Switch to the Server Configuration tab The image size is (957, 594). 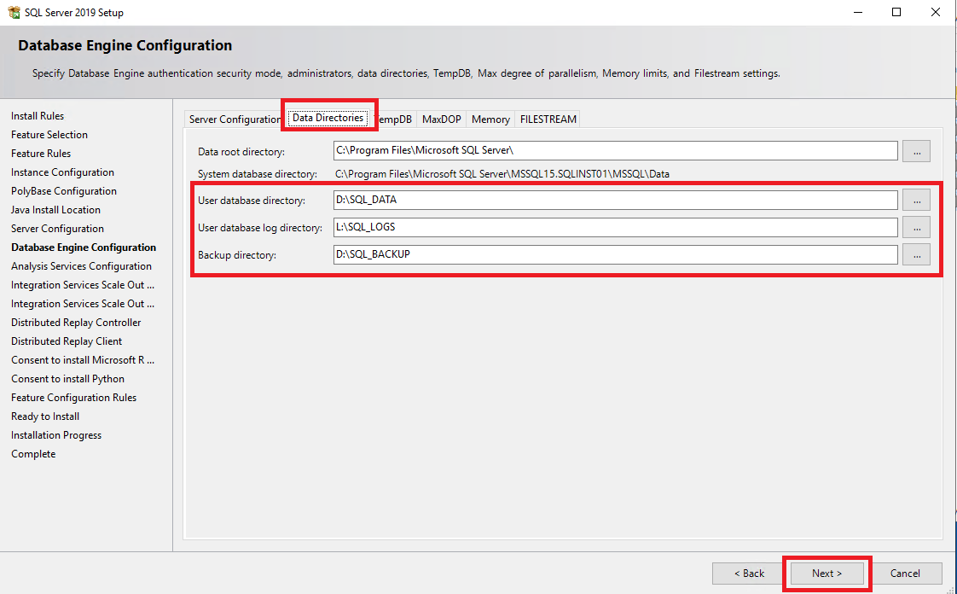[x=235, y=119]
